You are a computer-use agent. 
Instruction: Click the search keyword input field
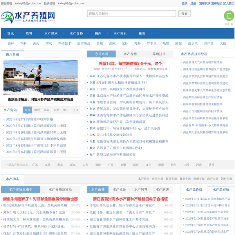(131, 14)
